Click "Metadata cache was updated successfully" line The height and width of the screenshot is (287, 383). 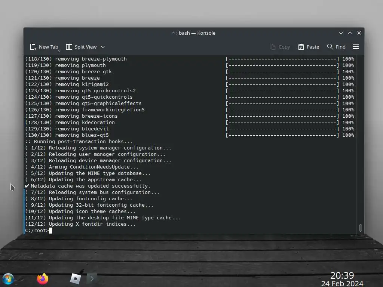coord(88,186)
